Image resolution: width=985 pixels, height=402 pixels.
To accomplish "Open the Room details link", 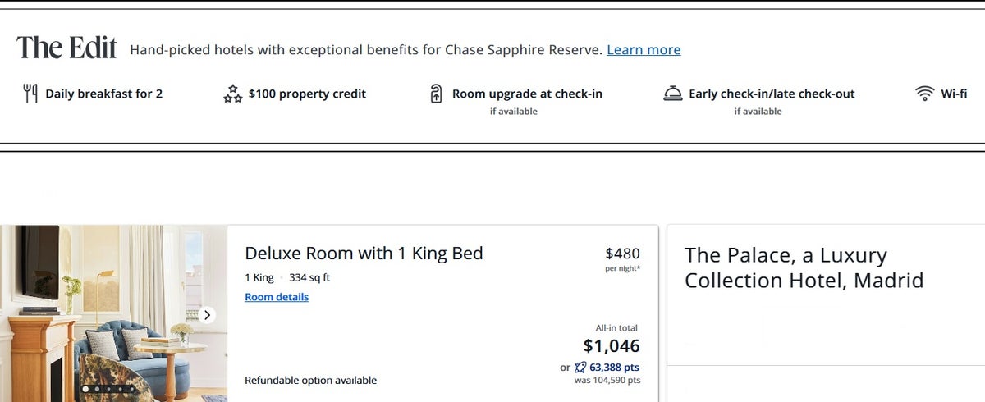I will 277,297.
